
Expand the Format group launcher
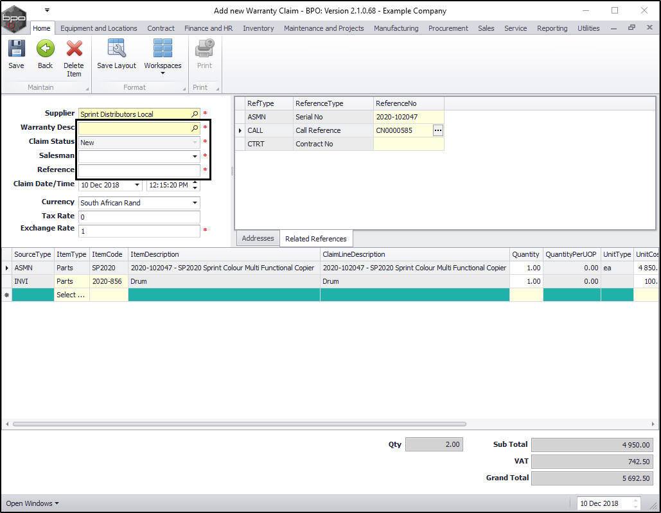184,89
